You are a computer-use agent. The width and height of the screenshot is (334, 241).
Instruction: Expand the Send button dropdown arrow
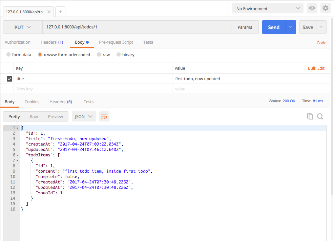[291, 27]
